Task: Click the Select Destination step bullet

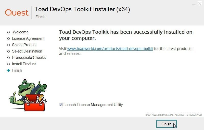Action: click(x=9, y=51)
